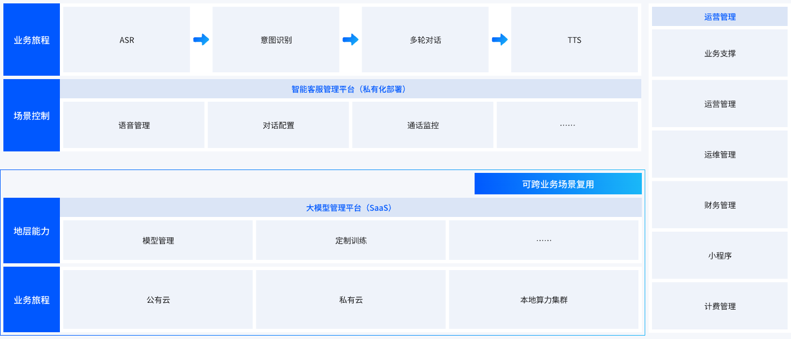Open 通话监控 module

click(x=423, y=125)
